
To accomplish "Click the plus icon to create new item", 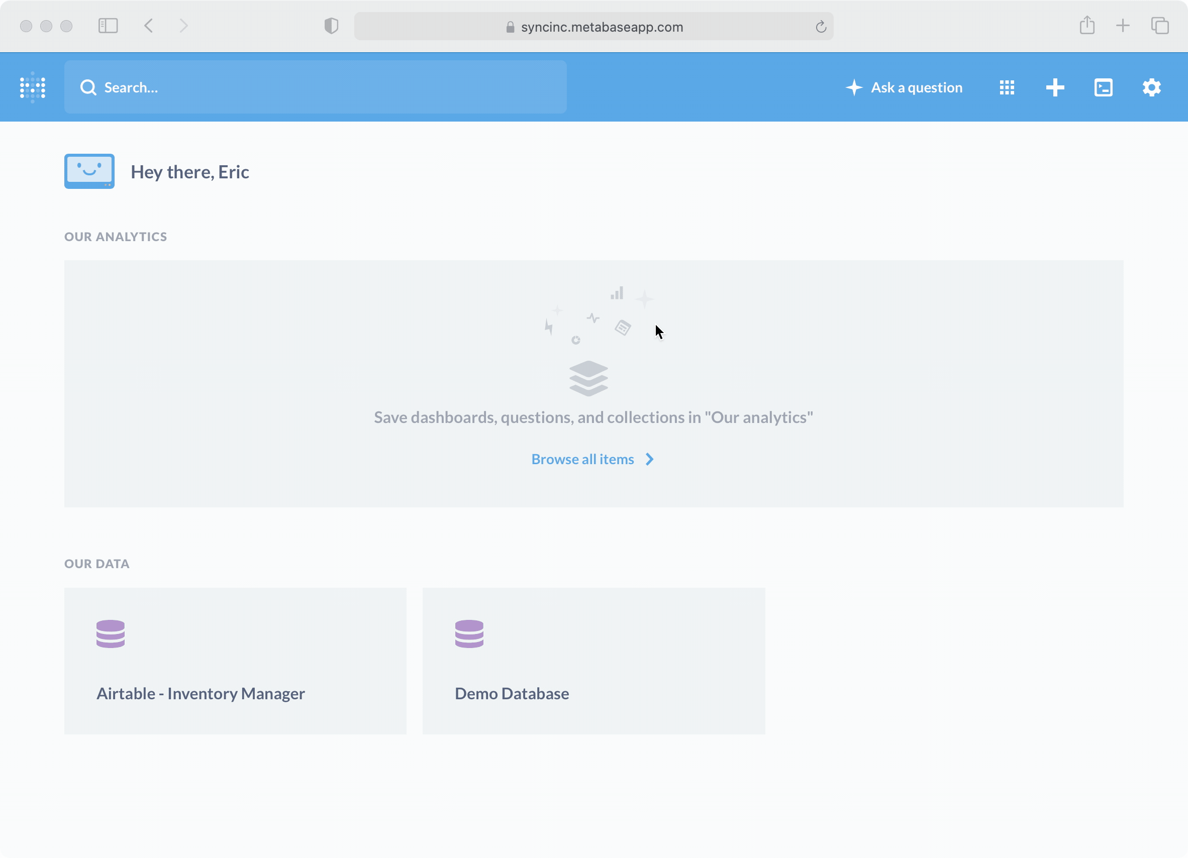I will pyautogui.click(x=1054, y=87).
